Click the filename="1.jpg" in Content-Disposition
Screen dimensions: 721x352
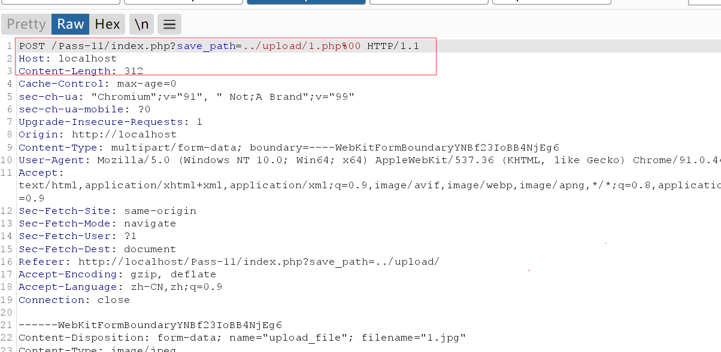(x=413, y=338)
